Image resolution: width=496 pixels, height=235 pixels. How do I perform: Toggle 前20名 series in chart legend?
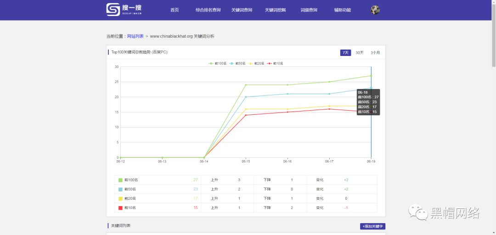tap(256, 64)
